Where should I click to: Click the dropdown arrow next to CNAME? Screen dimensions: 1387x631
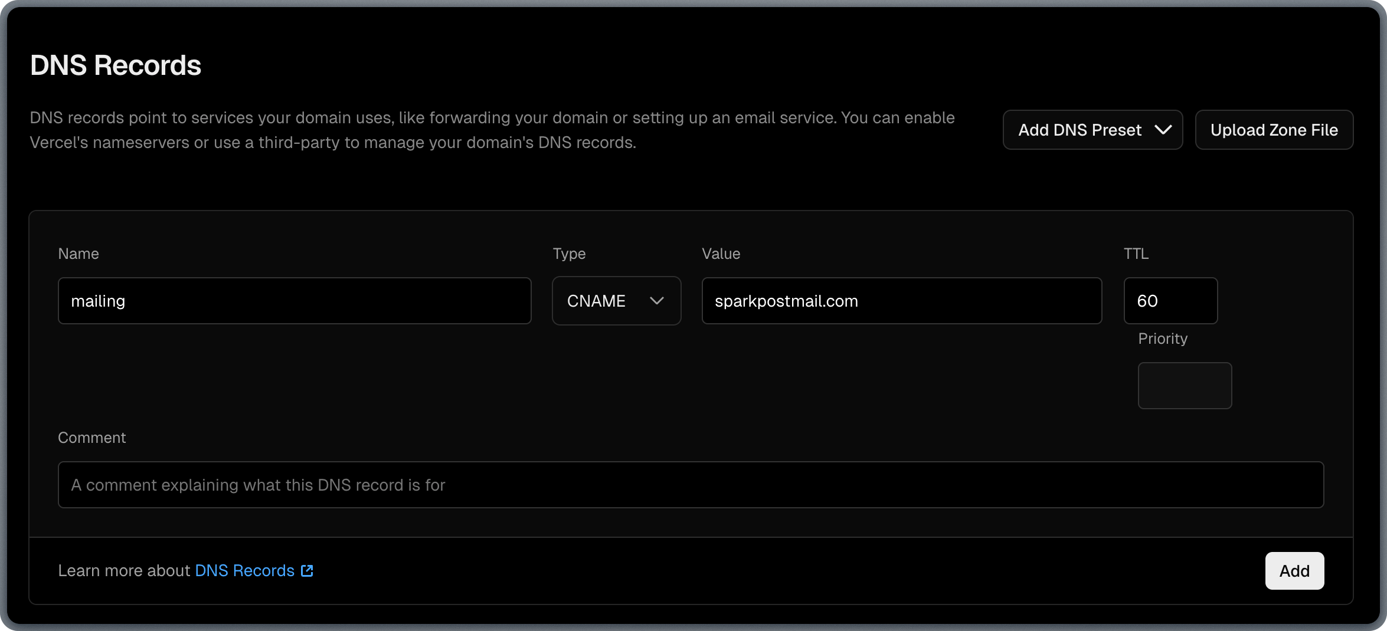point(657,301)
